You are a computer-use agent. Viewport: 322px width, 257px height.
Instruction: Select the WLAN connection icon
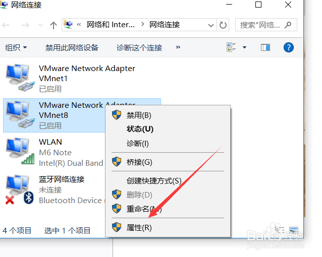coord(20,151)
